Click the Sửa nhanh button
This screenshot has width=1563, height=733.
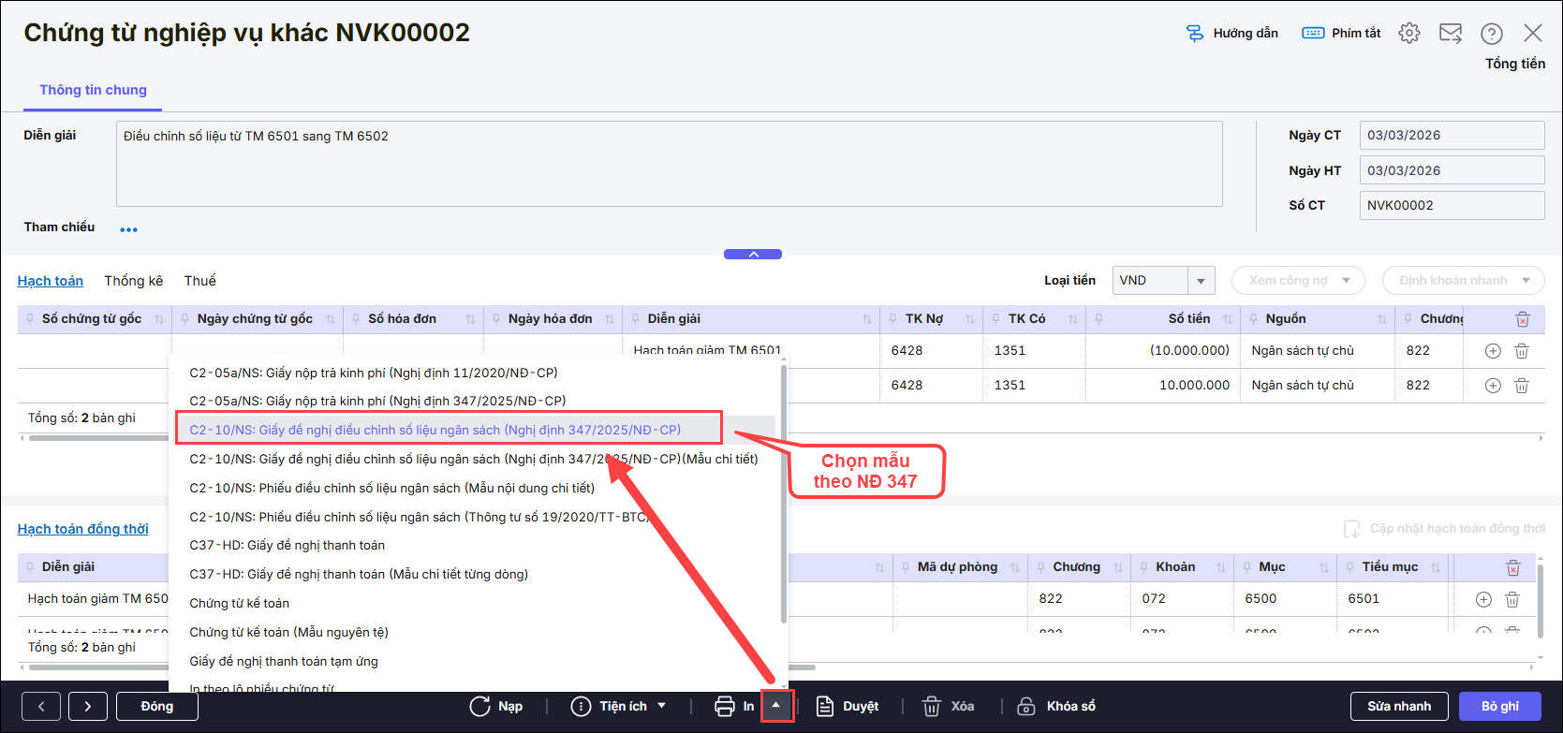1399,707
